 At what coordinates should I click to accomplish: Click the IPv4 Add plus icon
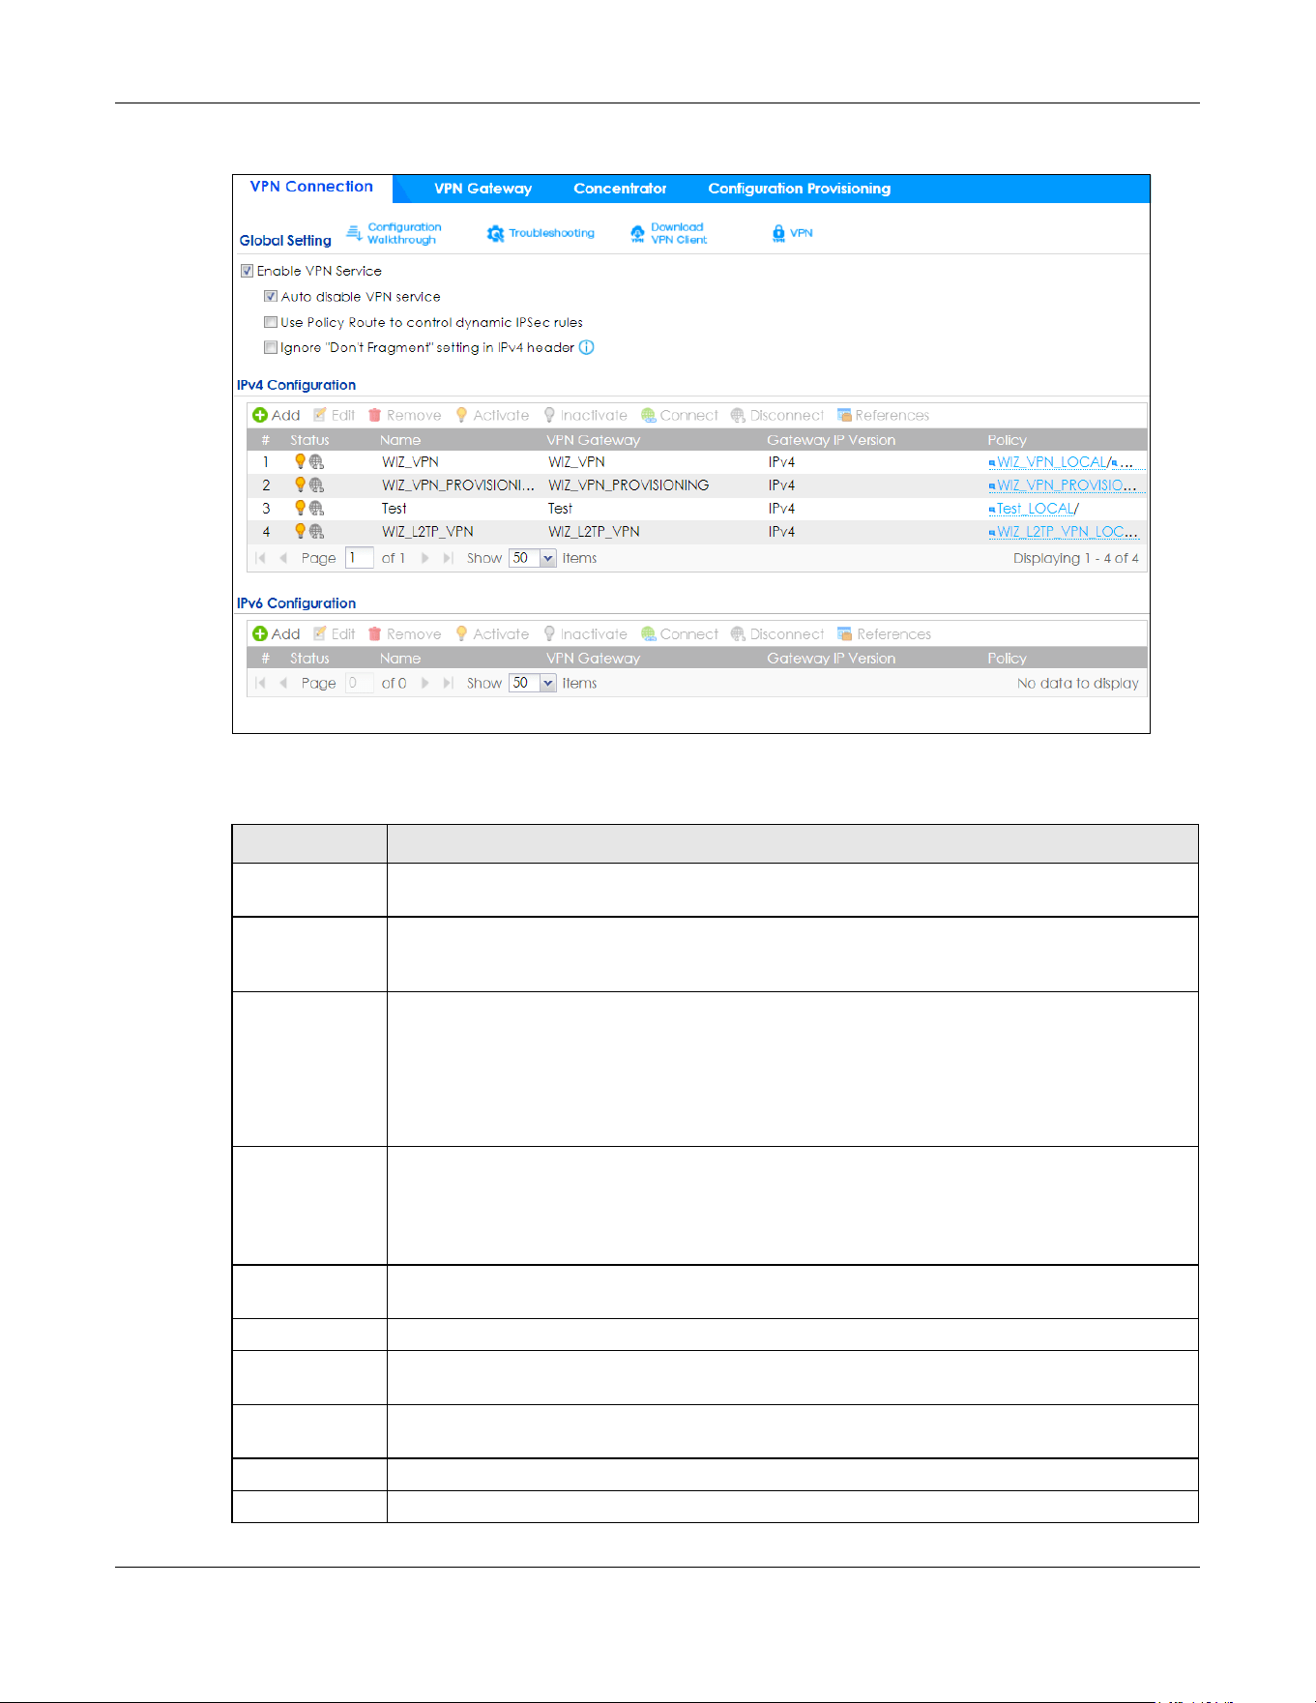click(x=260, y=415)
